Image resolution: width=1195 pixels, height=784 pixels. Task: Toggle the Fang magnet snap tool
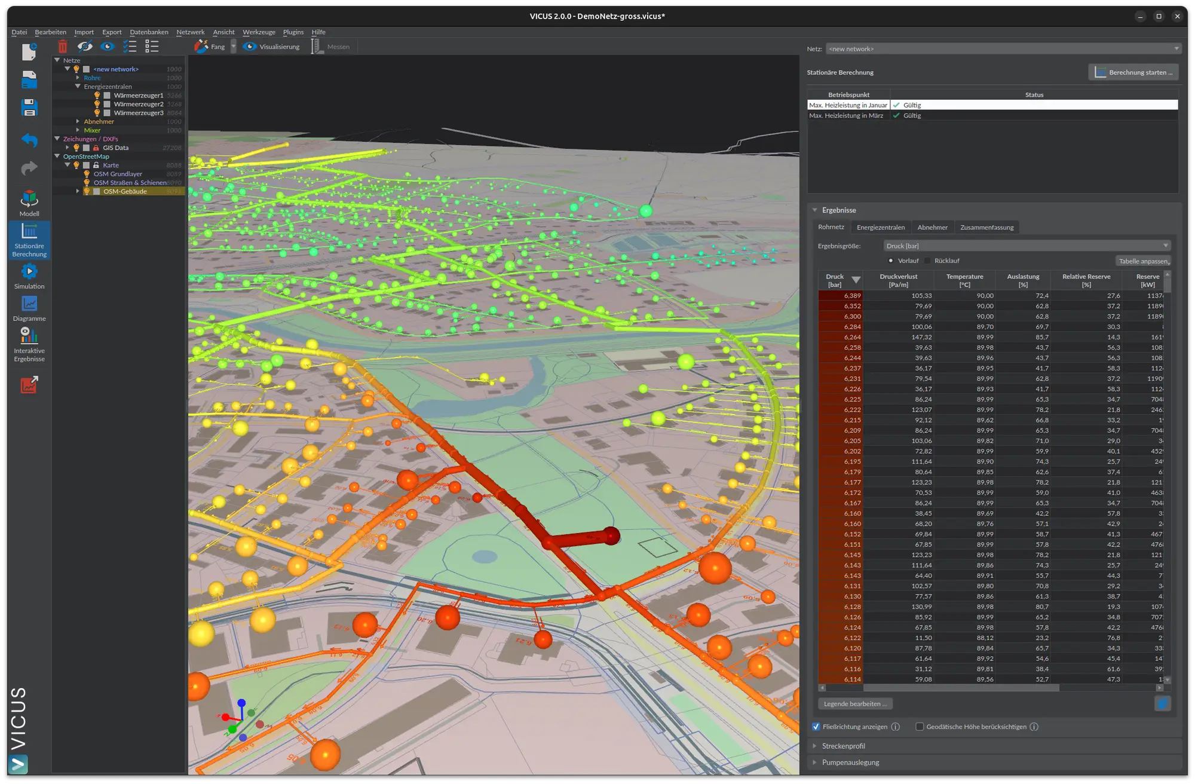click(x=210, y=47)
